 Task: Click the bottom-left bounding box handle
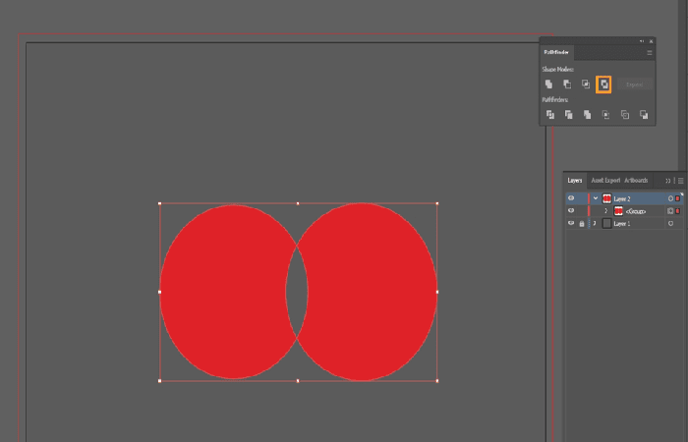pos(159,381)
